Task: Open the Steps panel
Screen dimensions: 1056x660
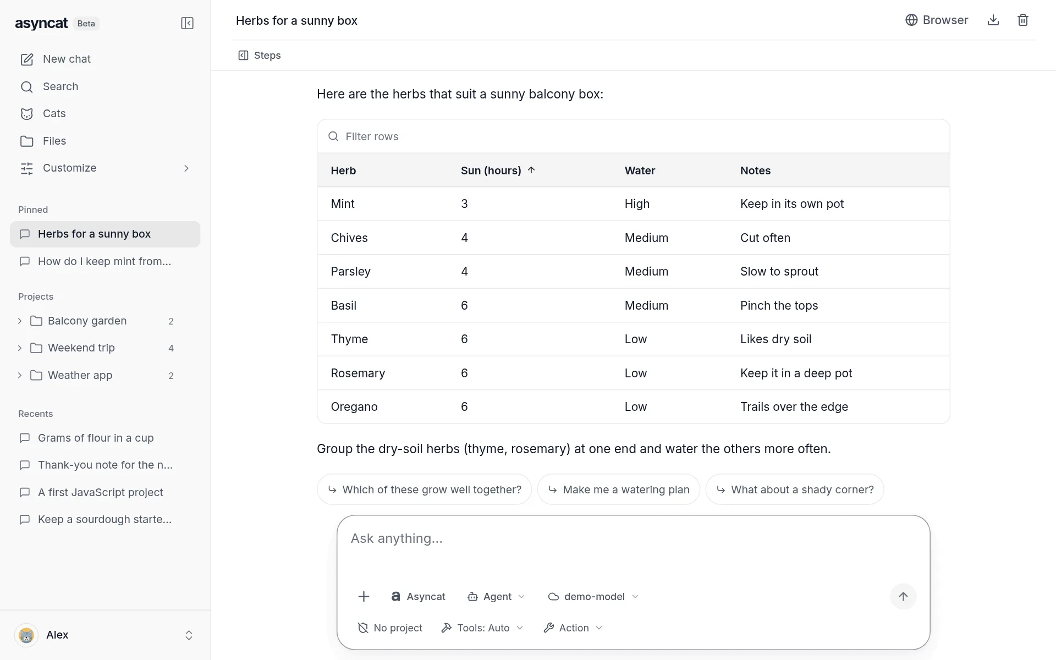Action: (259, 56)
